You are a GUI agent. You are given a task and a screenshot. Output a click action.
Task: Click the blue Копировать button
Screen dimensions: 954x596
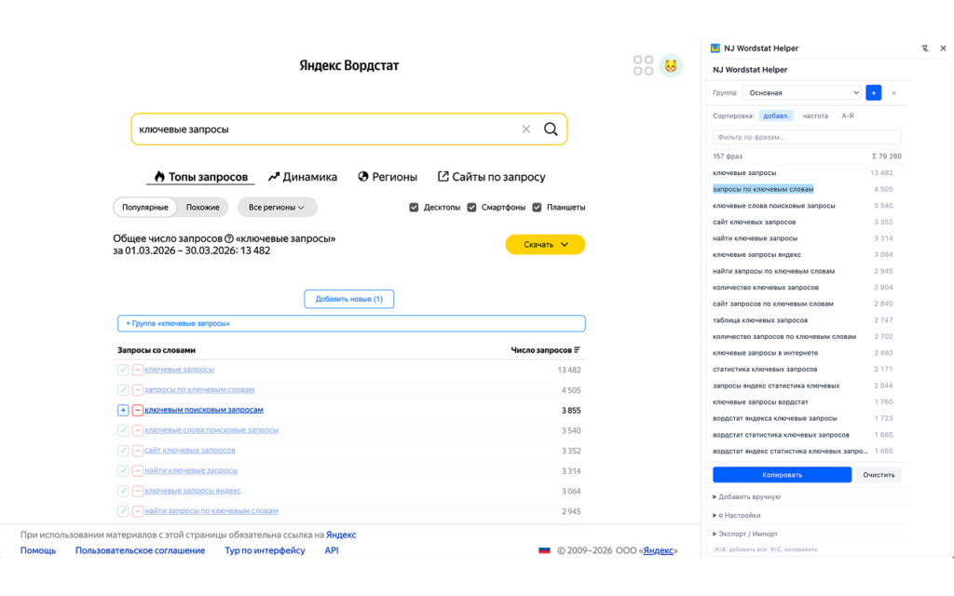tap(782, 475)
